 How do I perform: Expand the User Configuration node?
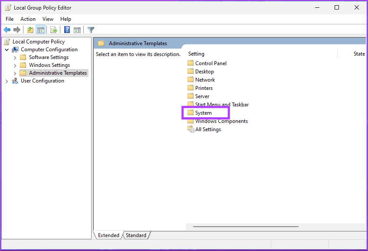click(x=7, y=81)
